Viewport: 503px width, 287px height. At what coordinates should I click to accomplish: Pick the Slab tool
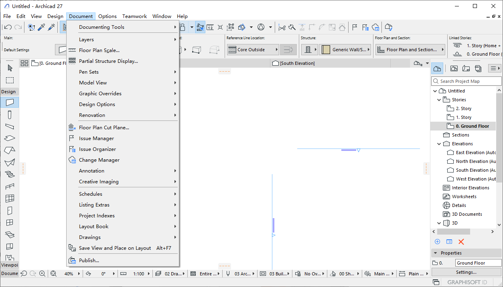pyautogui.click(x=10, y=138)
